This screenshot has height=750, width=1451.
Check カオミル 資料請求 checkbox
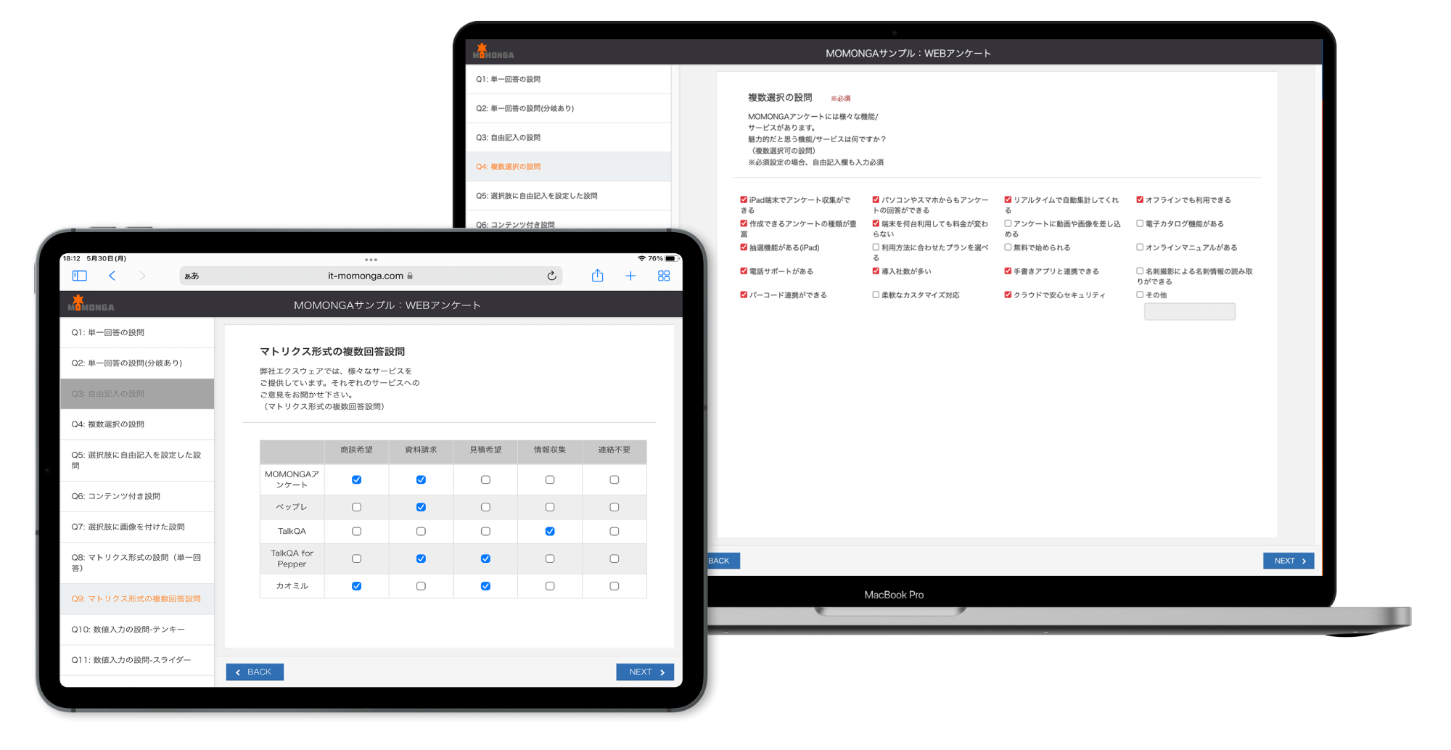click(421, 586)
